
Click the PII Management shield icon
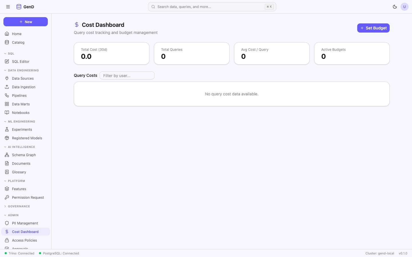(x=7, y=223)
